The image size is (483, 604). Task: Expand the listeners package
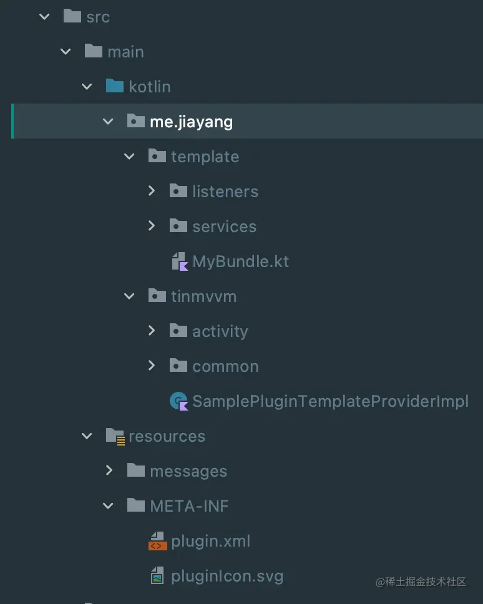151,191
